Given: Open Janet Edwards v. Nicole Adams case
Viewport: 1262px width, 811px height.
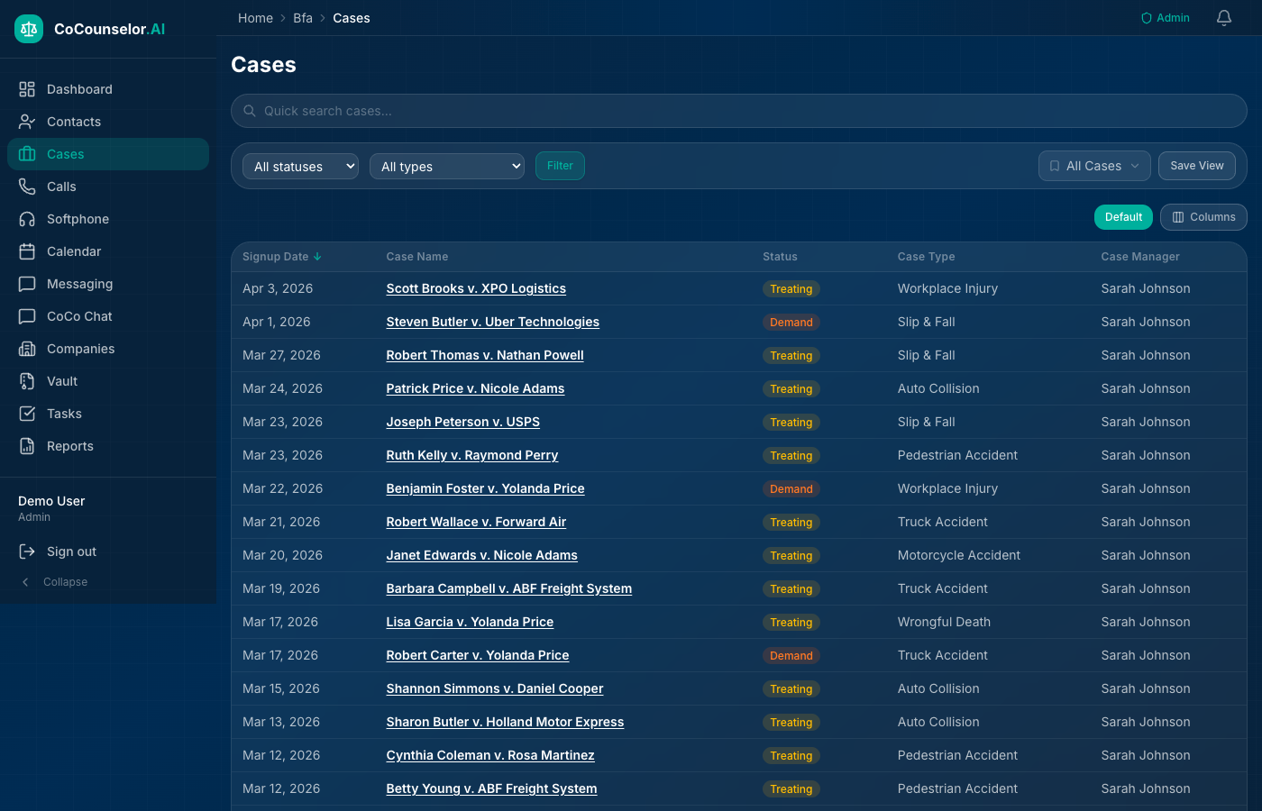Looking at the screenshot, I should 481,555.
